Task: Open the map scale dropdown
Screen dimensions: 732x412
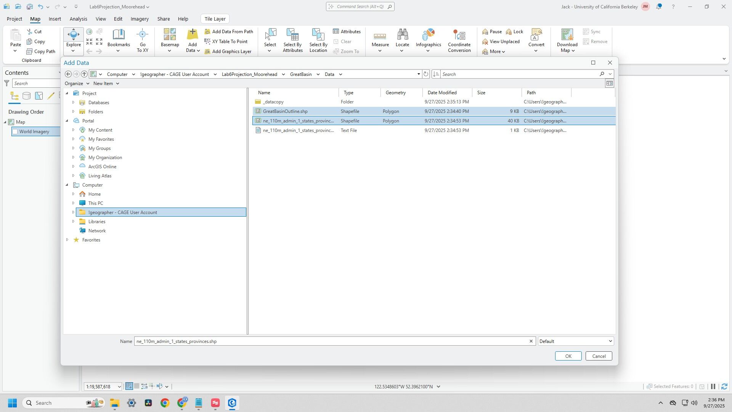Action: pyautogui.click(x=119, y=387)
